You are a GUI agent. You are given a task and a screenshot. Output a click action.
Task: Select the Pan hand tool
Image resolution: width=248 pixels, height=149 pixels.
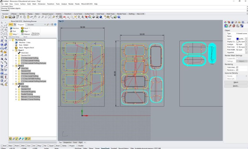[x=35, y=17]
